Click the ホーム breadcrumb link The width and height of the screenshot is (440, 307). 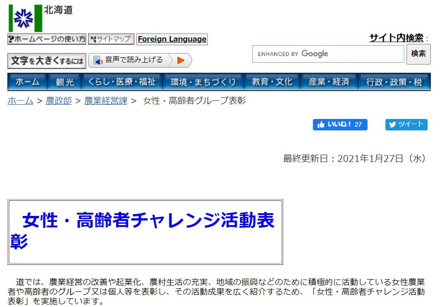(x=20, y=101)
